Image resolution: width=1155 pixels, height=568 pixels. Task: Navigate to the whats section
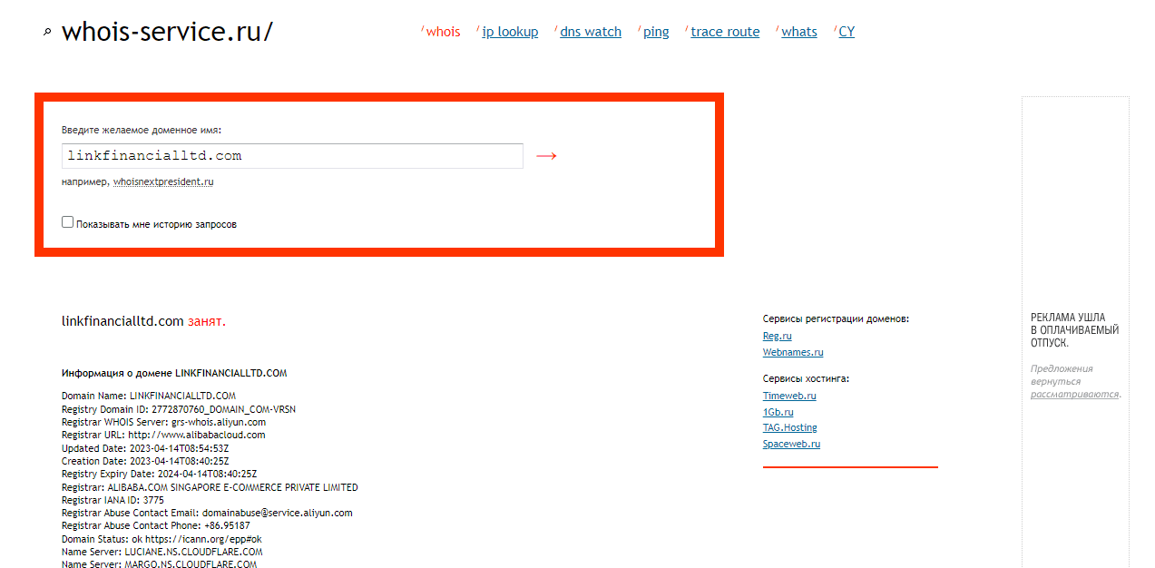click(799, 32)
